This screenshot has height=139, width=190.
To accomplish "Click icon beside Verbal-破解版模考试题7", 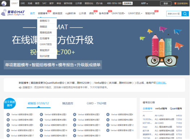I will point(75,120).
